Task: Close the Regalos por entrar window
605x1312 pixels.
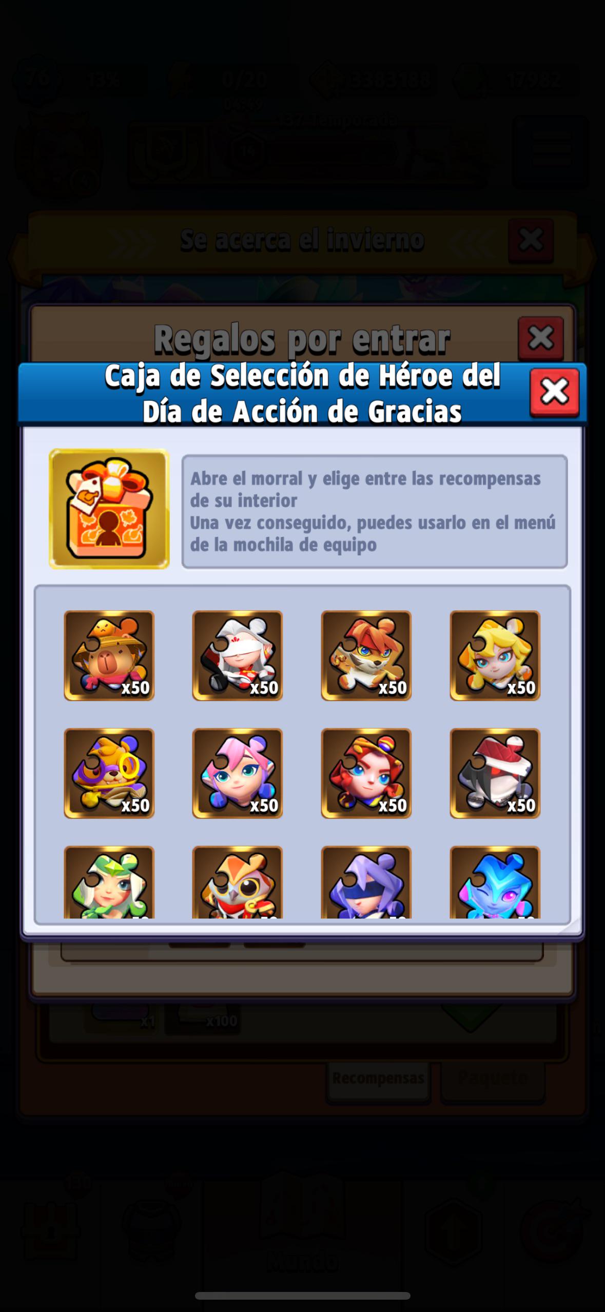Action: (540, 338)
